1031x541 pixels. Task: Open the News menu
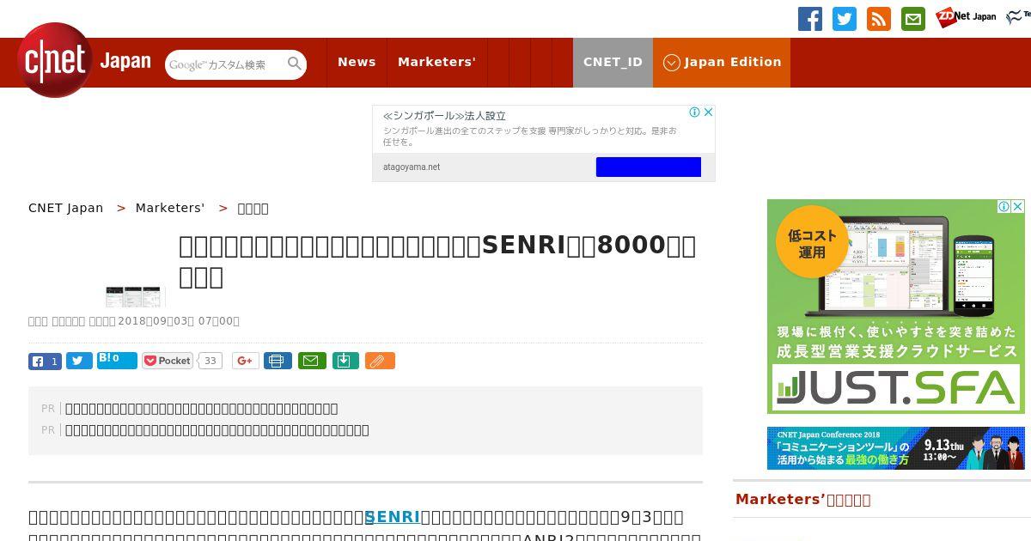point(357,62)
